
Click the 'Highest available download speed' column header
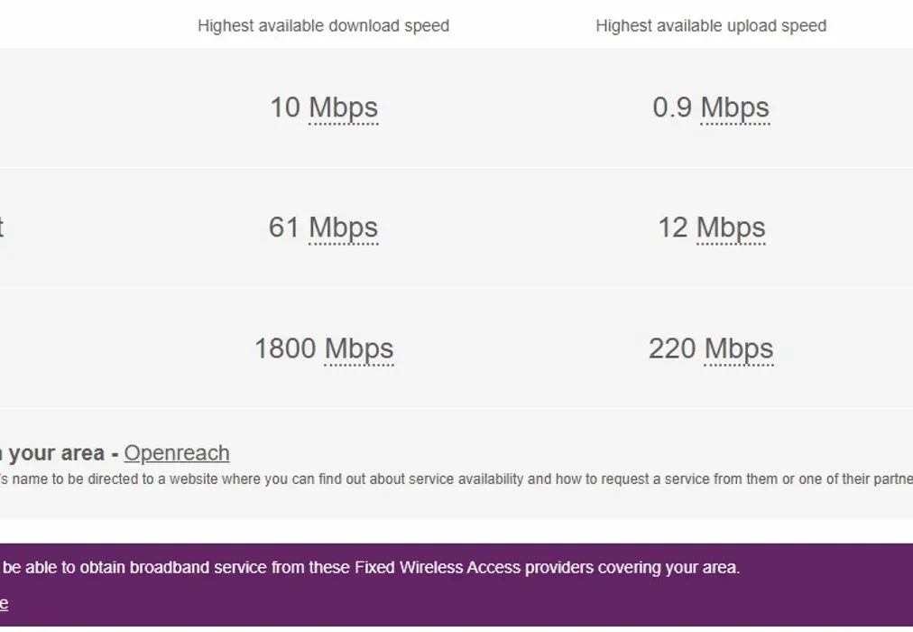point(323,26)
